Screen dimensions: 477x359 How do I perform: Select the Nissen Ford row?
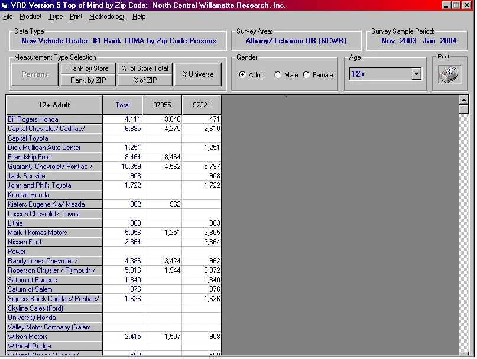click(54, 242)
